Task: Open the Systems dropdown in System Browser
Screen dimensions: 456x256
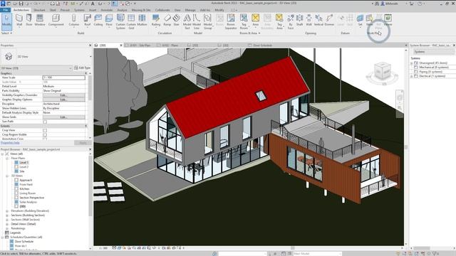Action: pos(434,52)
